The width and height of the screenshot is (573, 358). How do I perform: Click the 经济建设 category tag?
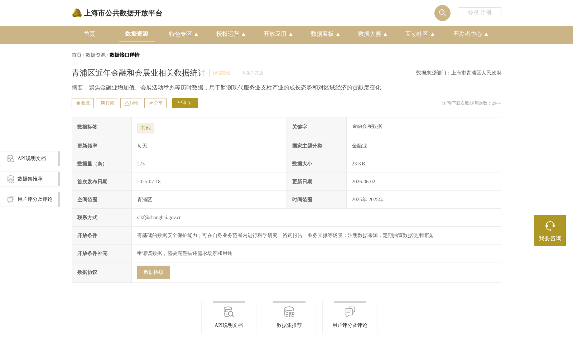coord(222,73)
